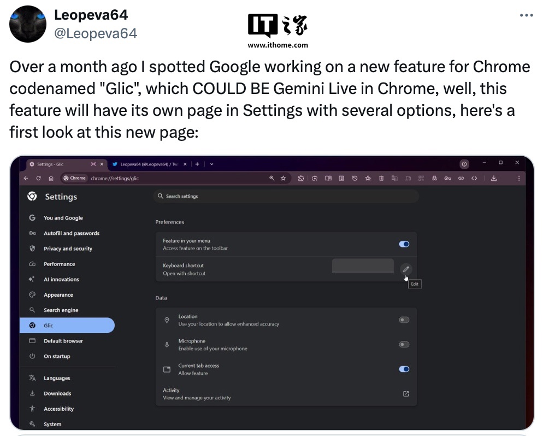Open Activity to view and manage activity
This screenshot has height=436, width=543.
[405, 393]
